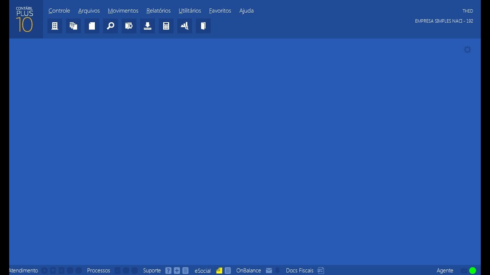Open the calculator toolbar icon
This screenshot has width=490, height=275.
[166, 26]
